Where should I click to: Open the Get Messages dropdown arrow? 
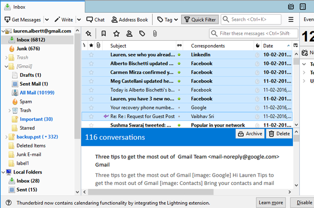coord(47,20)
